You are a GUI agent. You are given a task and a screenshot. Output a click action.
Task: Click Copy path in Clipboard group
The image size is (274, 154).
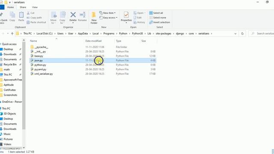pyautogui.click(x=34, y=18)
